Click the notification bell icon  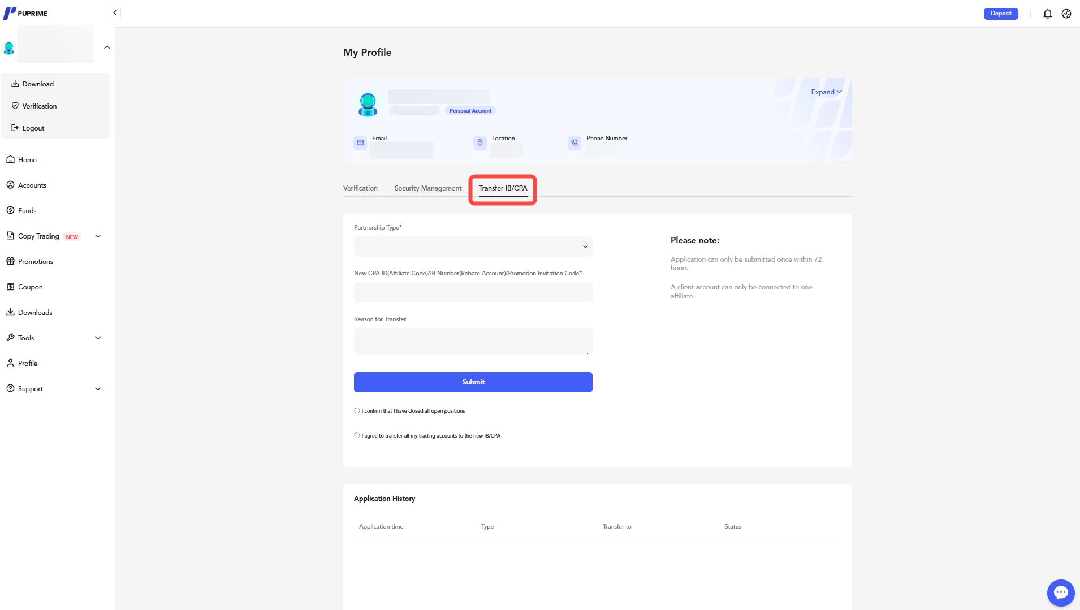pyautogui.click(x=1047, y=14)
